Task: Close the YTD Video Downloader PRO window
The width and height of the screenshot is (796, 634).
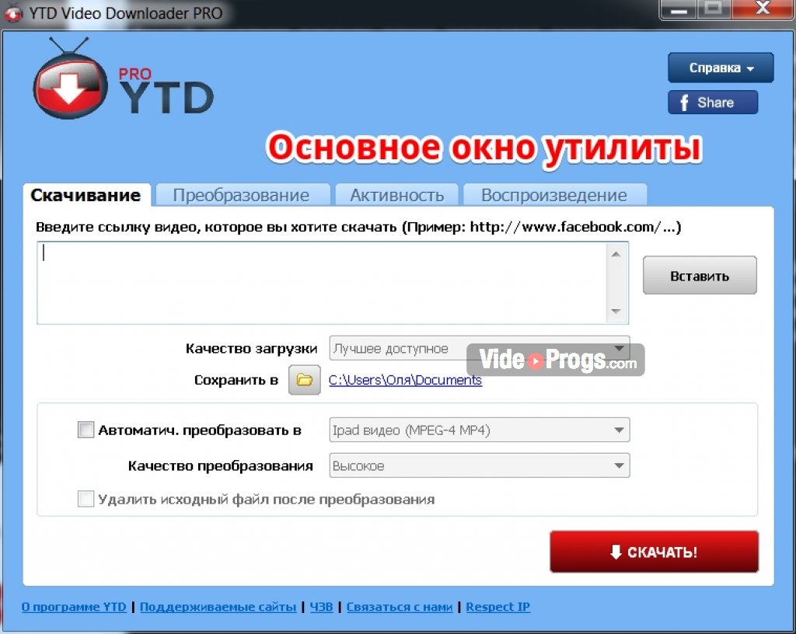Action: pos(763,9)
